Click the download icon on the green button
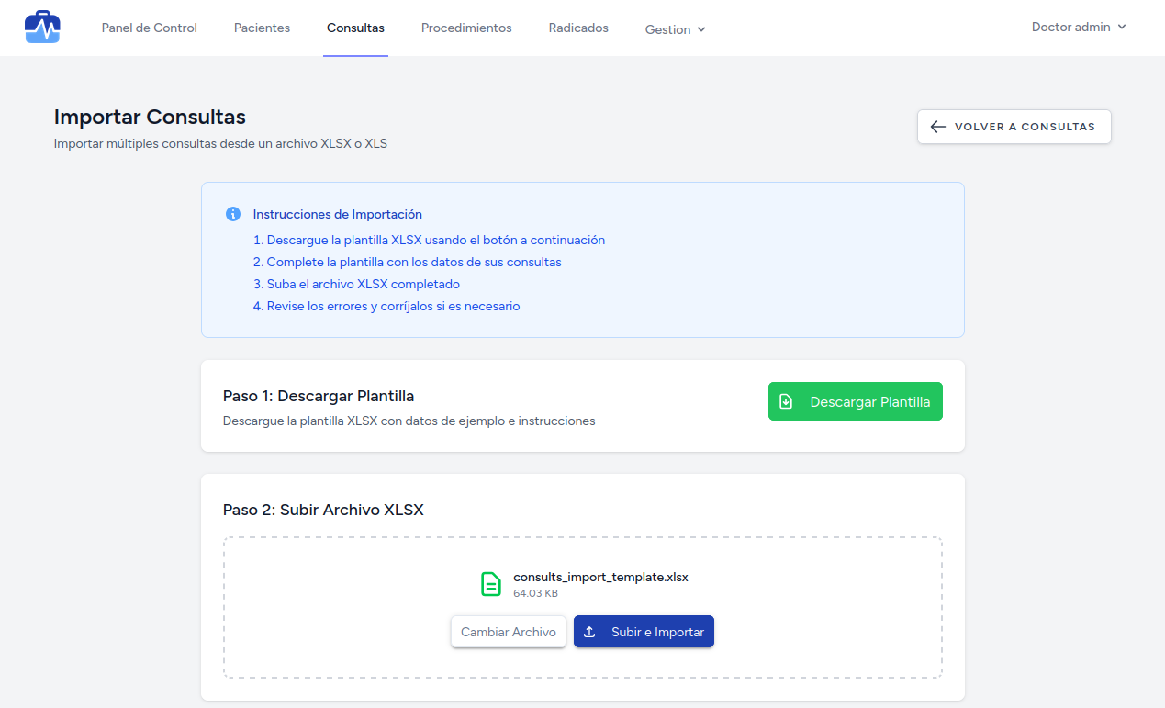Viewport: 1165px width, 708px height. 786,402
